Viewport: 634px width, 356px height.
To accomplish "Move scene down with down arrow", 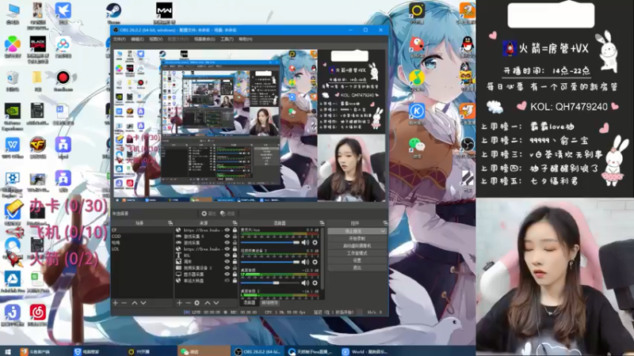I will click(143, 303).
